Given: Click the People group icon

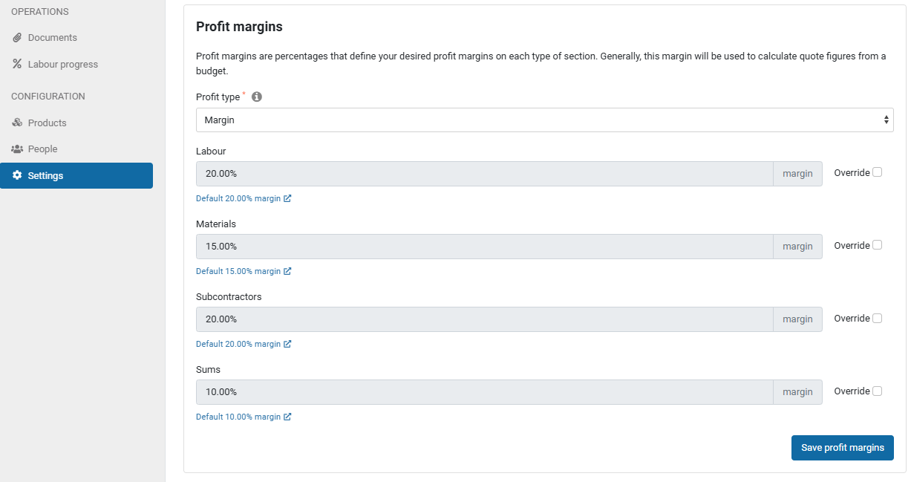Looking at the screenshot, I should (x=17, y=149).
